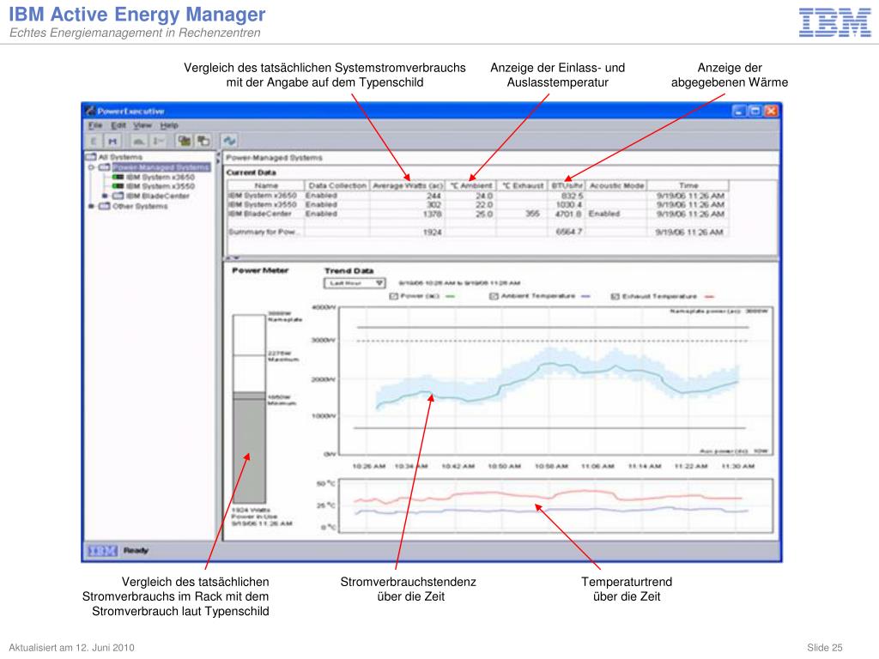Click the Summary for Pow... row label
Viewport: 879px width, 659px height.
[x=264, y=232]
